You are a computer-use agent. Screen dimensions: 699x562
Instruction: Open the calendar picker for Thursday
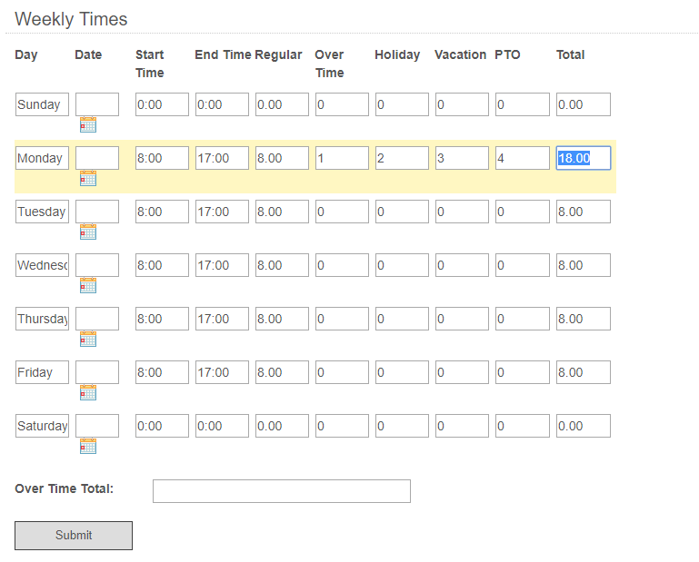87,340
